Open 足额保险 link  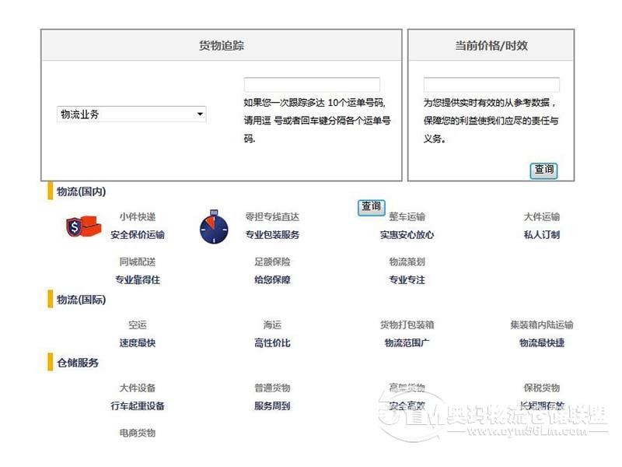coord(272,262)
